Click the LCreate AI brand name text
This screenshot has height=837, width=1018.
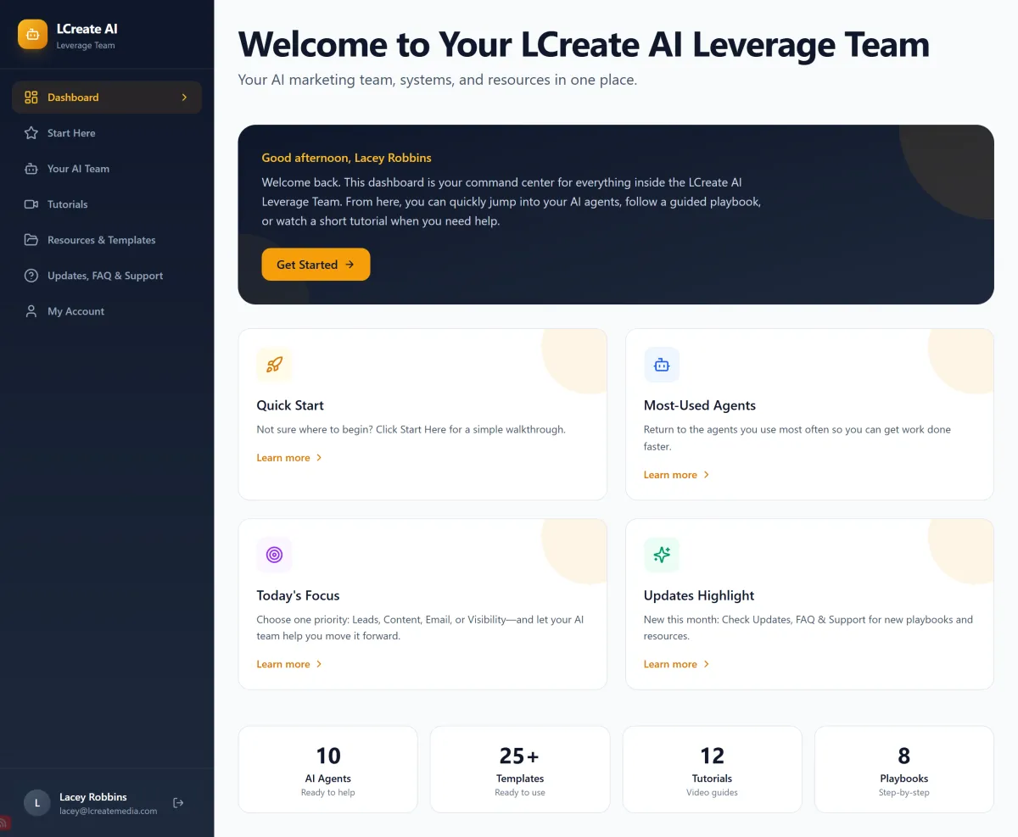pos(87,29)
